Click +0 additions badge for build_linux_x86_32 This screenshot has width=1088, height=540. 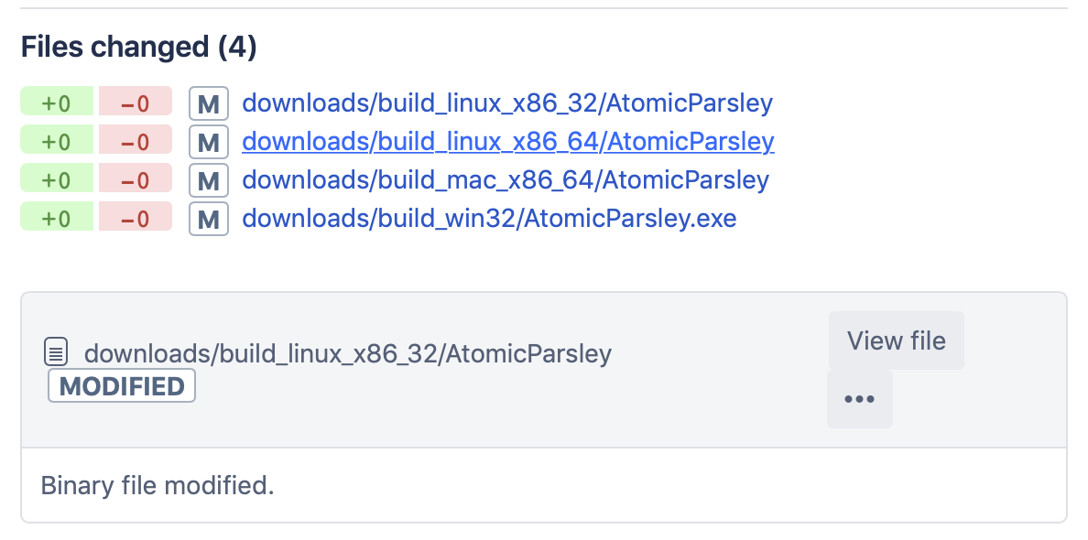(57, 103)
